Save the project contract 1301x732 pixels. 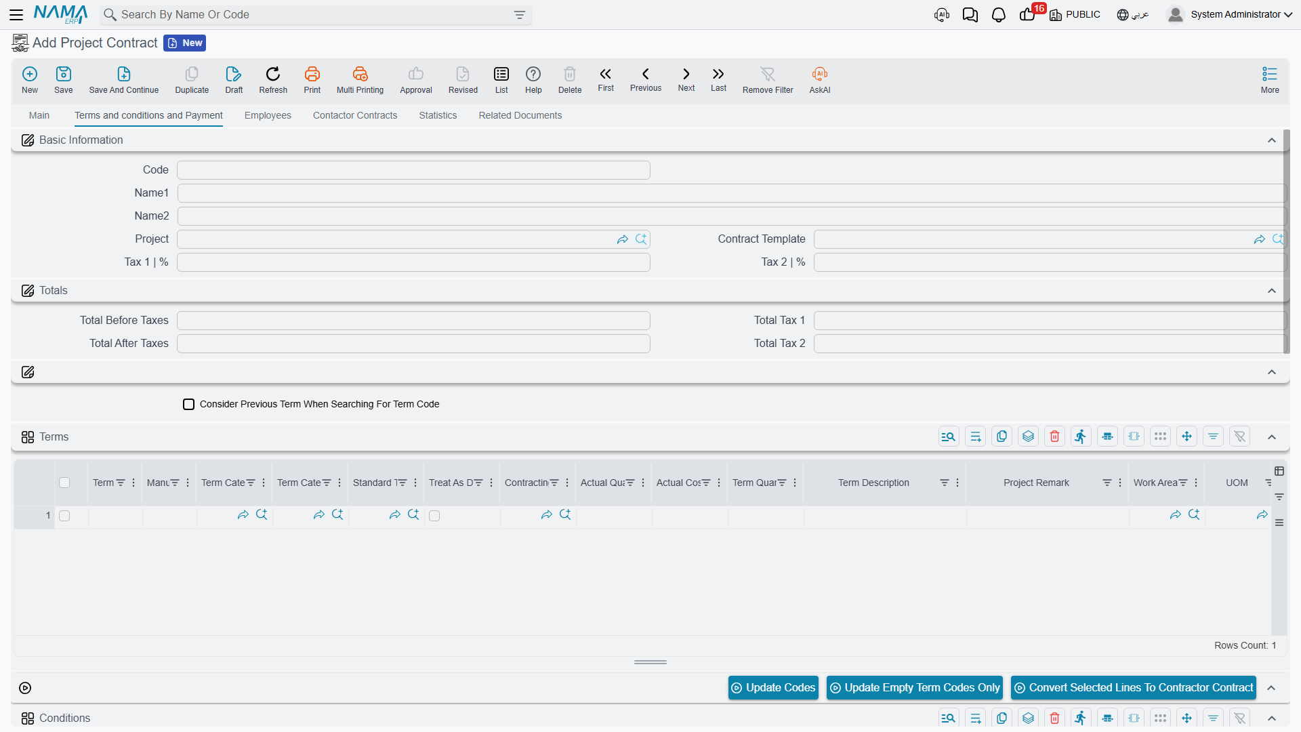tap(64, 79)
